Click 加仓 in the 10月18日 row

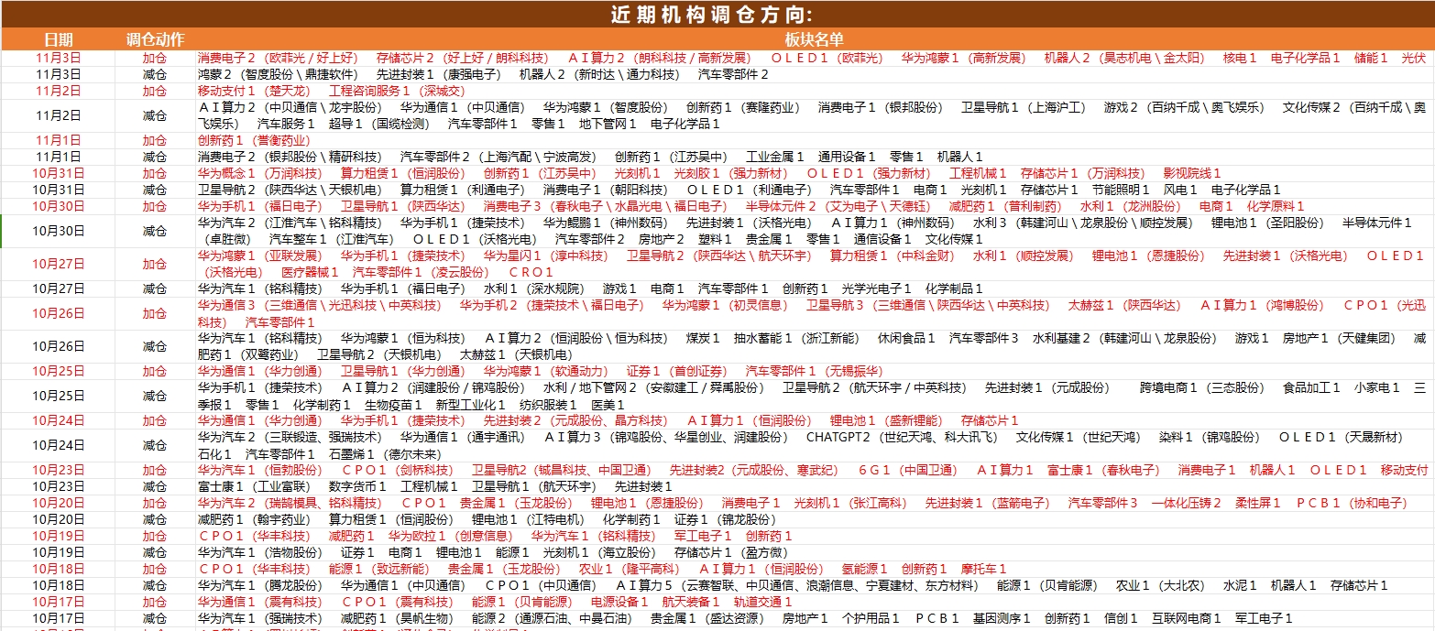click(155, 569)
